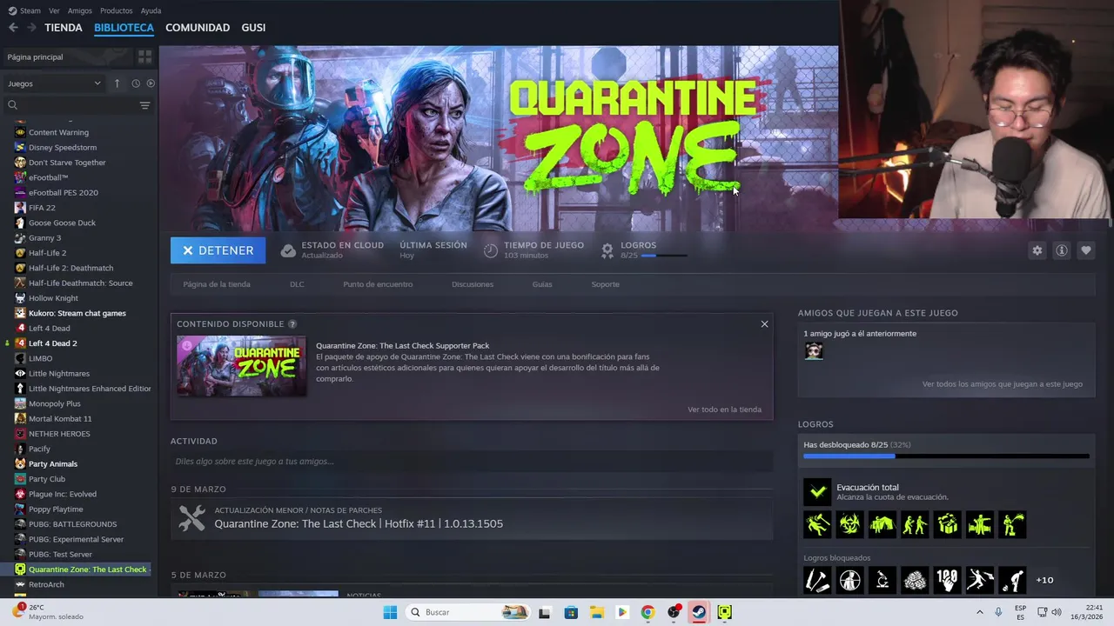Open the GUSI profile tab

click(253, 28)
